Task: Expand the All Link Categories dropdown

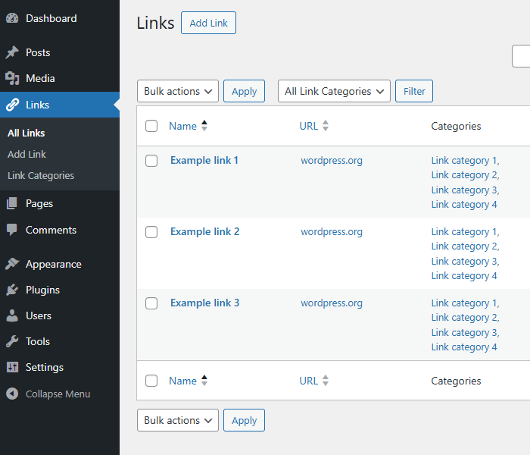Action: (334, 91)
